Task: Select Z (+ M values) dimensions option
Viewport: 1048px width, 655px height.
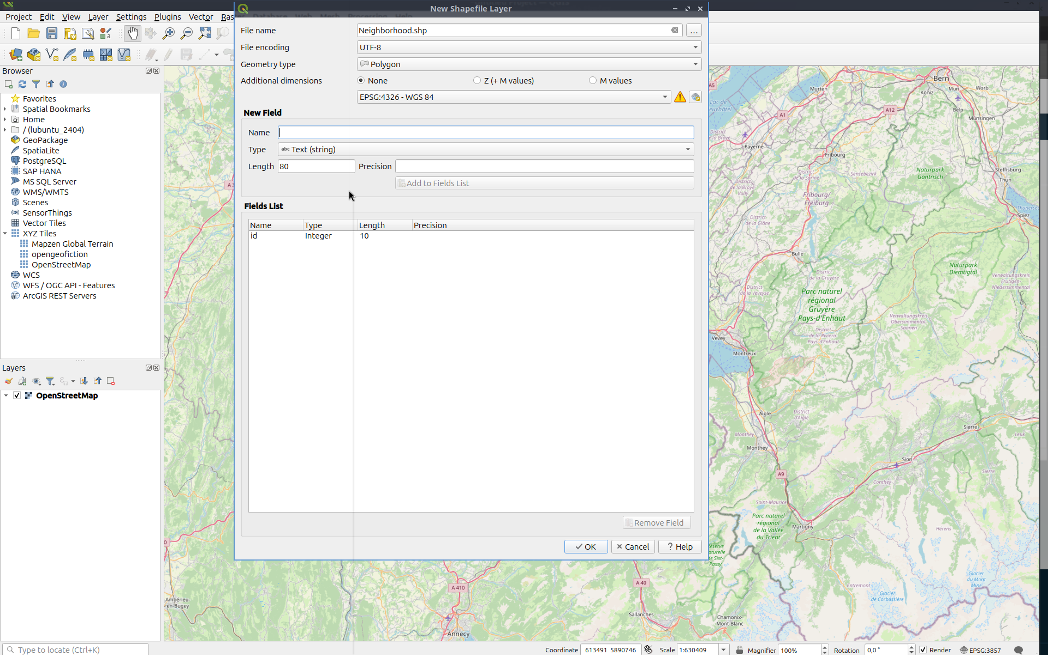Action: coord(477,81)
